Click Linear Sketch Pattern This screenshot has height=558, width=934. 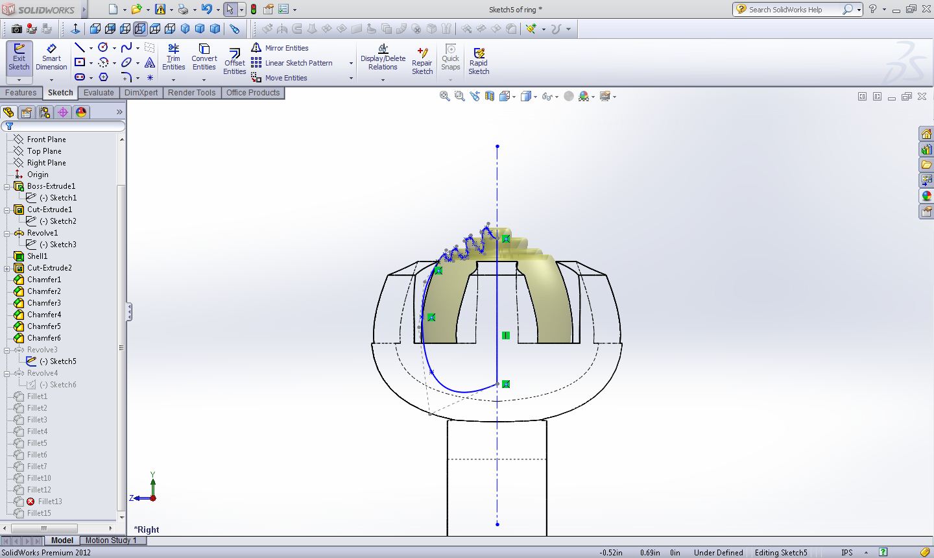pyautogui.click(x=292, y=63)
